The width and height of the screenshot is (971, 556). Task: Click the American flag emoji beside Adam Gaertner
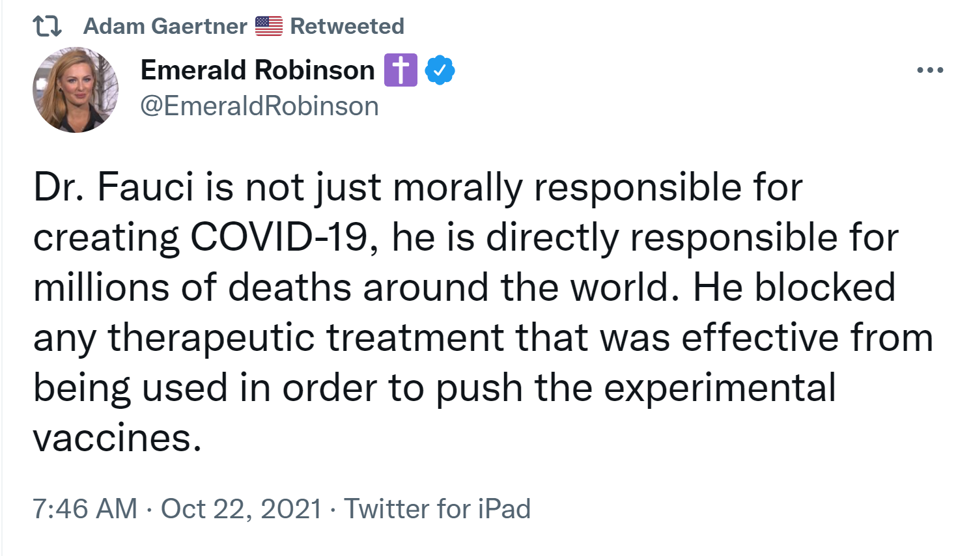click(x=268, y=26)
